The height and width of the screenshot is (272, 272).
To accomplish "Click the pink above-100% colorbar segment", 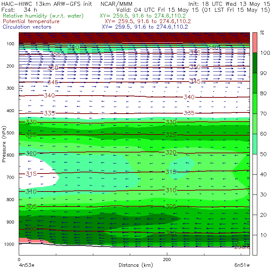I will coord(255,43).
